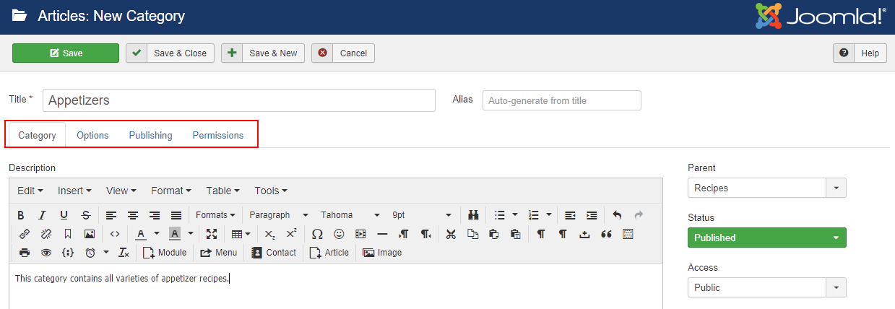Decrease indent of the paragraph
The image size is (895, 309).
tap(570, 215)
